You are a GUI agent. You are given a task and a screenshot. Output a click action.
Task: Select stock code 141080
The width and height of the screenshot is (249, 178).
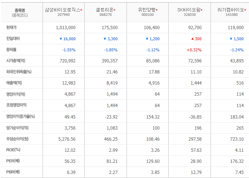tap(232, 15)
